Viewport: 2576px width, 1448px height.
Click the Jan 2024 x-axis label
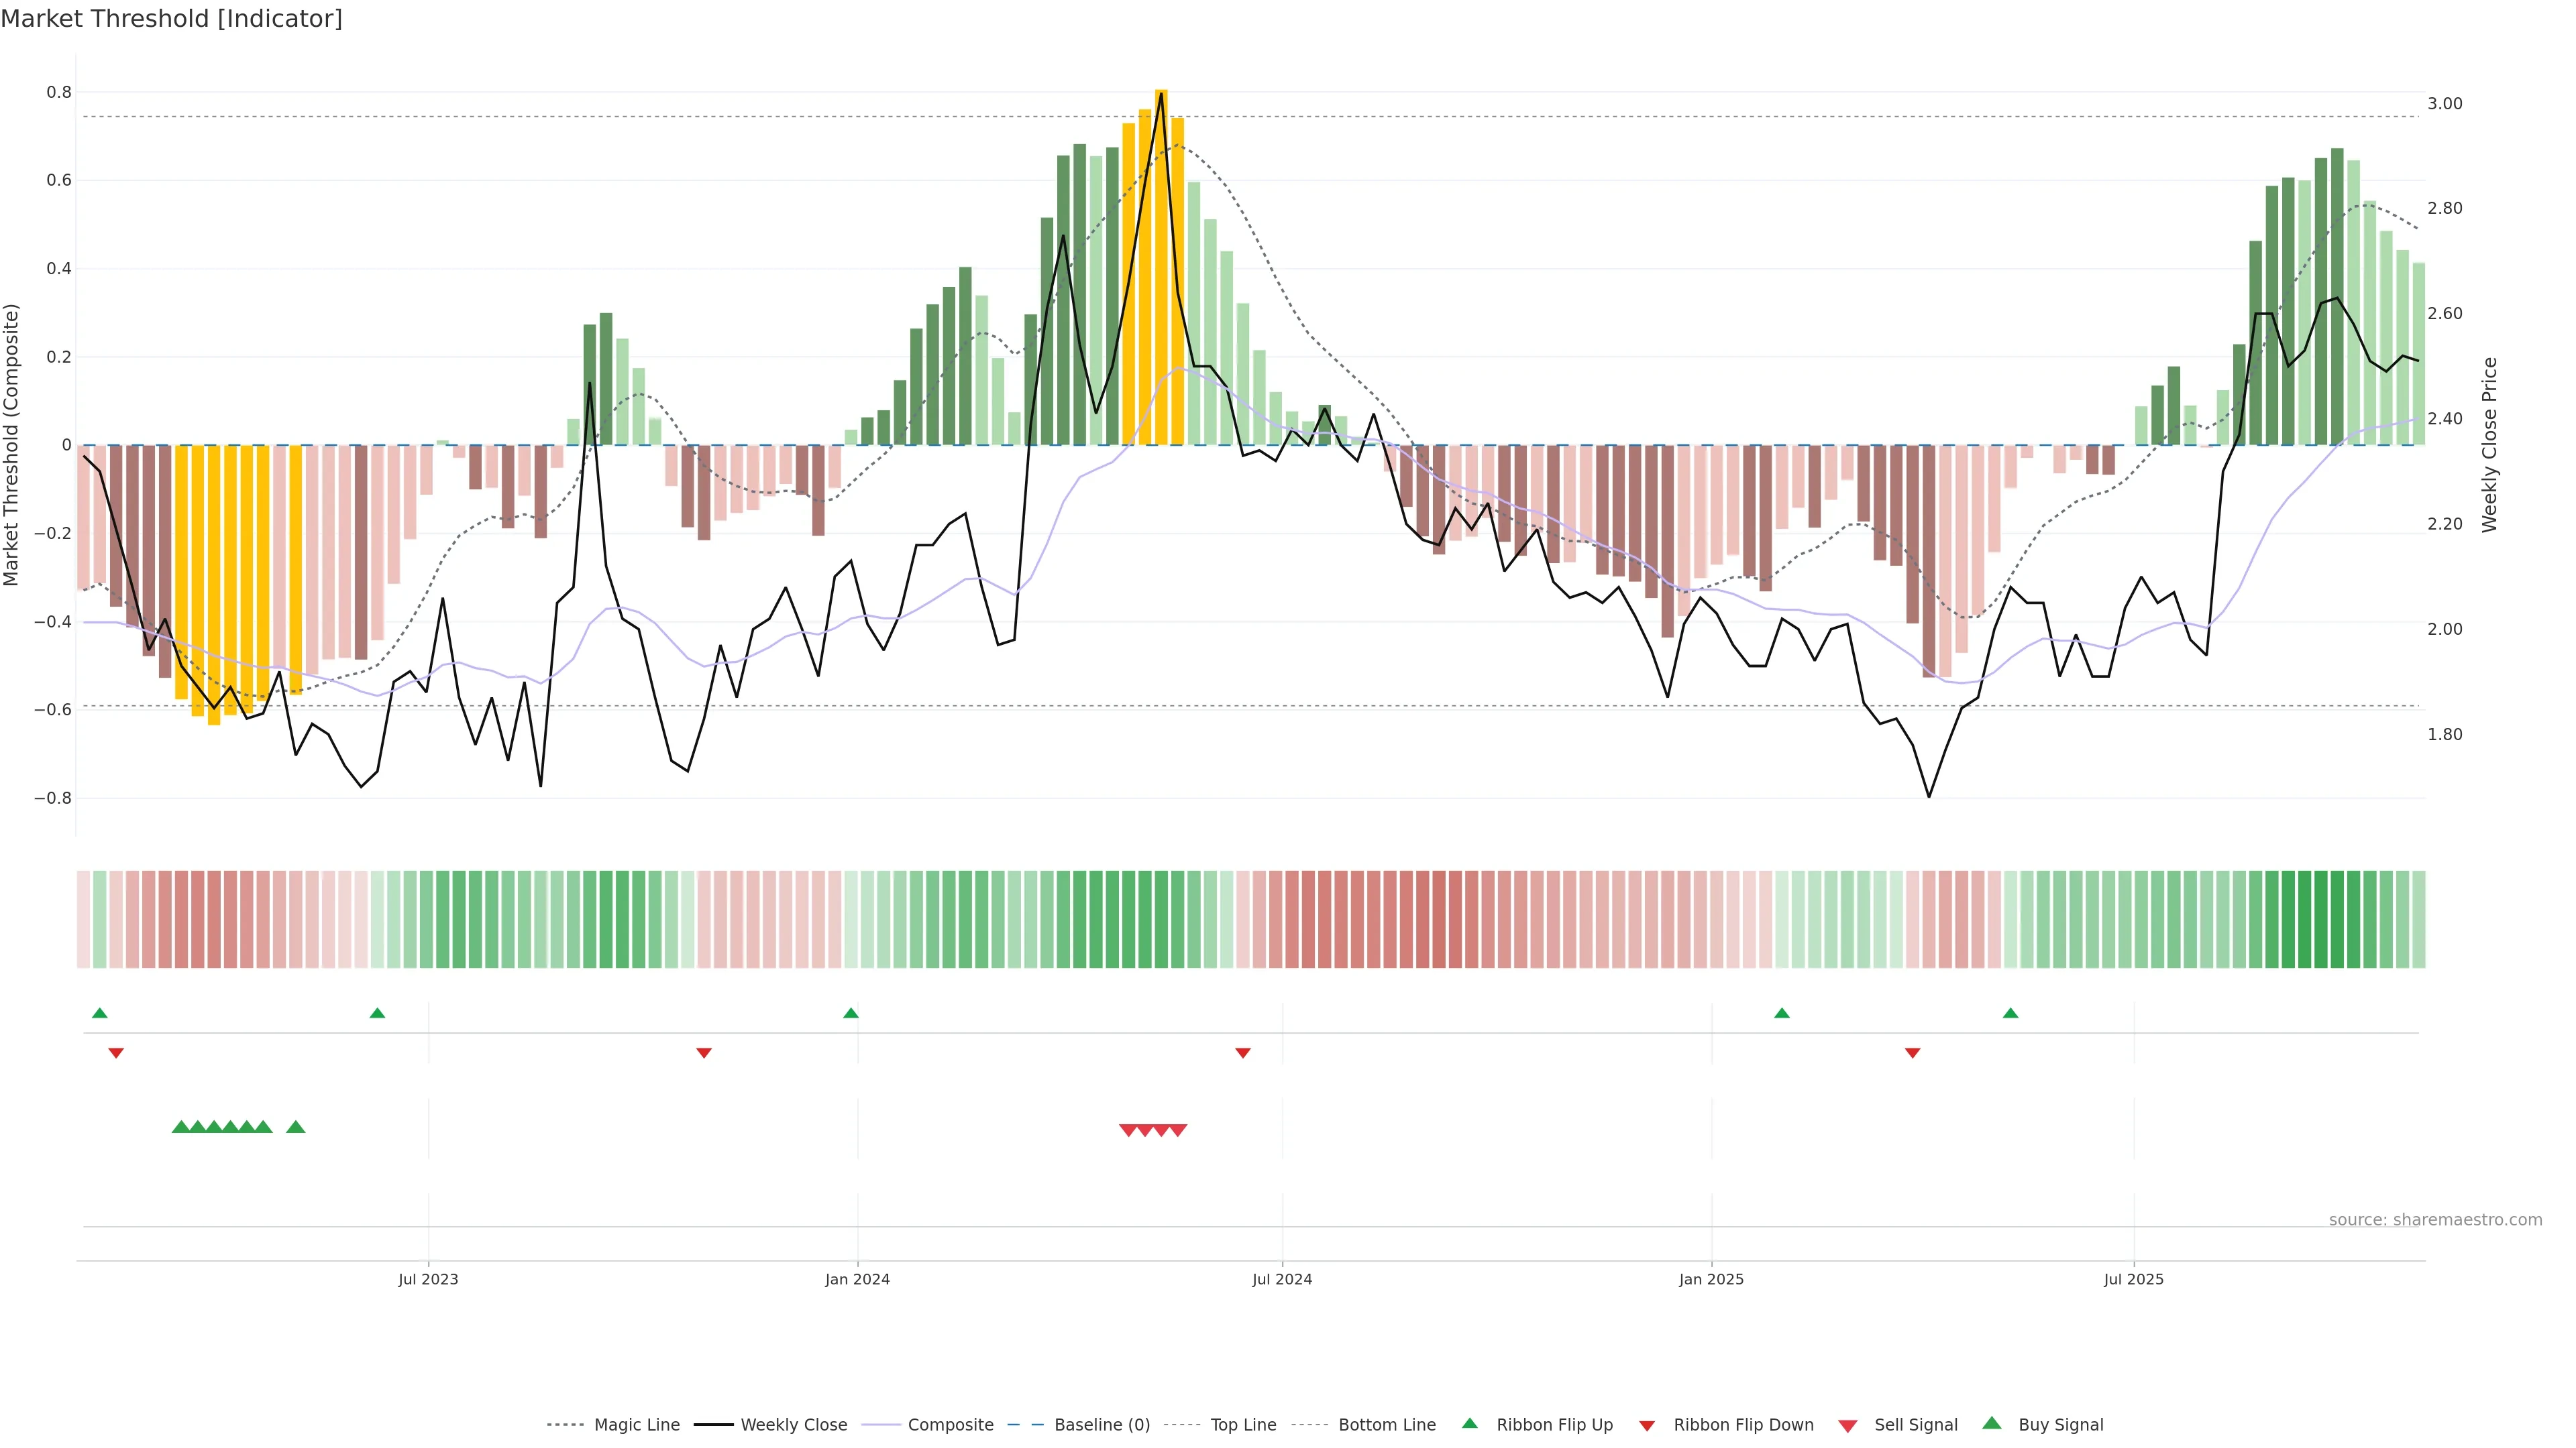pos(857,1279)
